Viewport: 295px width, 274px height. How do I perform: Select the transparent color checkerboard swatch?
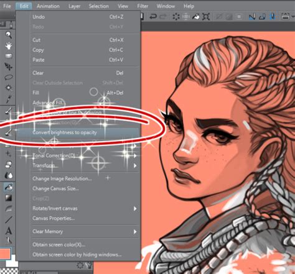(x=9, y=271)
